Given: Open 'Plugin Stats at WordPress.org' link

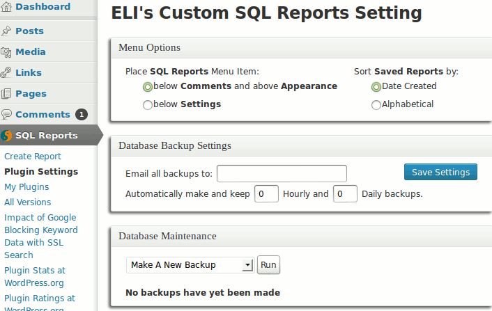Looking at the screenshot, I should click(x=35, y=276).
